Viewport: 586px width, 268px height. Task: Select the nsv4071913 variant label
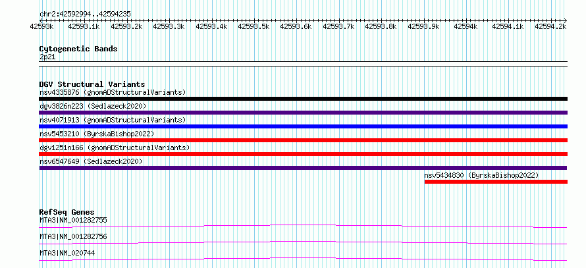pyautogui.click(x=113, y=120)
